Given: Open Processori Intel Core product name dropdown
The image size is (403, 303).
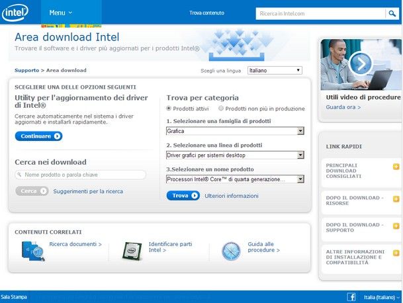Looking at the screenshot, I should (x=235, y=179).
